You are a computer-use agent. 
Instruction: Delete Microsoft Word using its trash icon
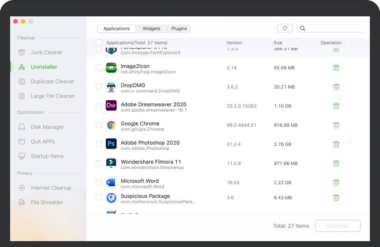(336, 182)
